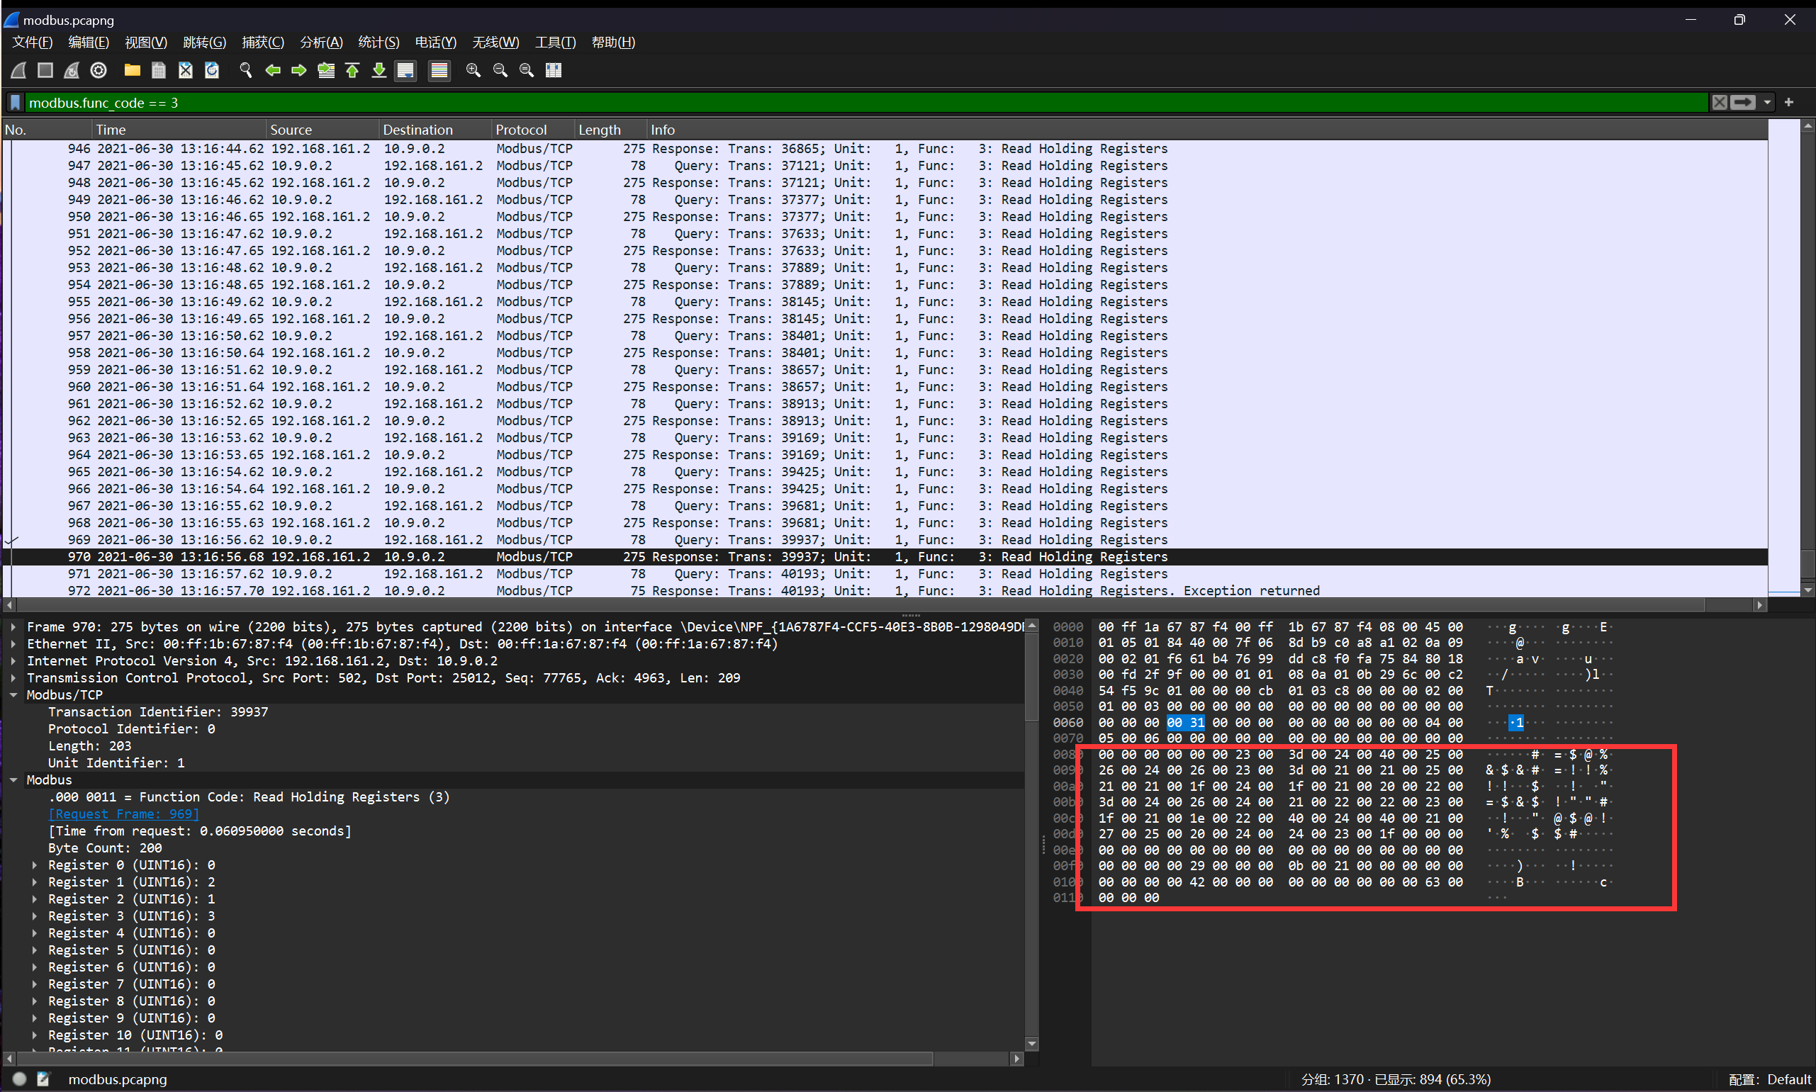Collapse the Modbus section
This screenshot has height=1092, width=1816.
coord(13,780)
